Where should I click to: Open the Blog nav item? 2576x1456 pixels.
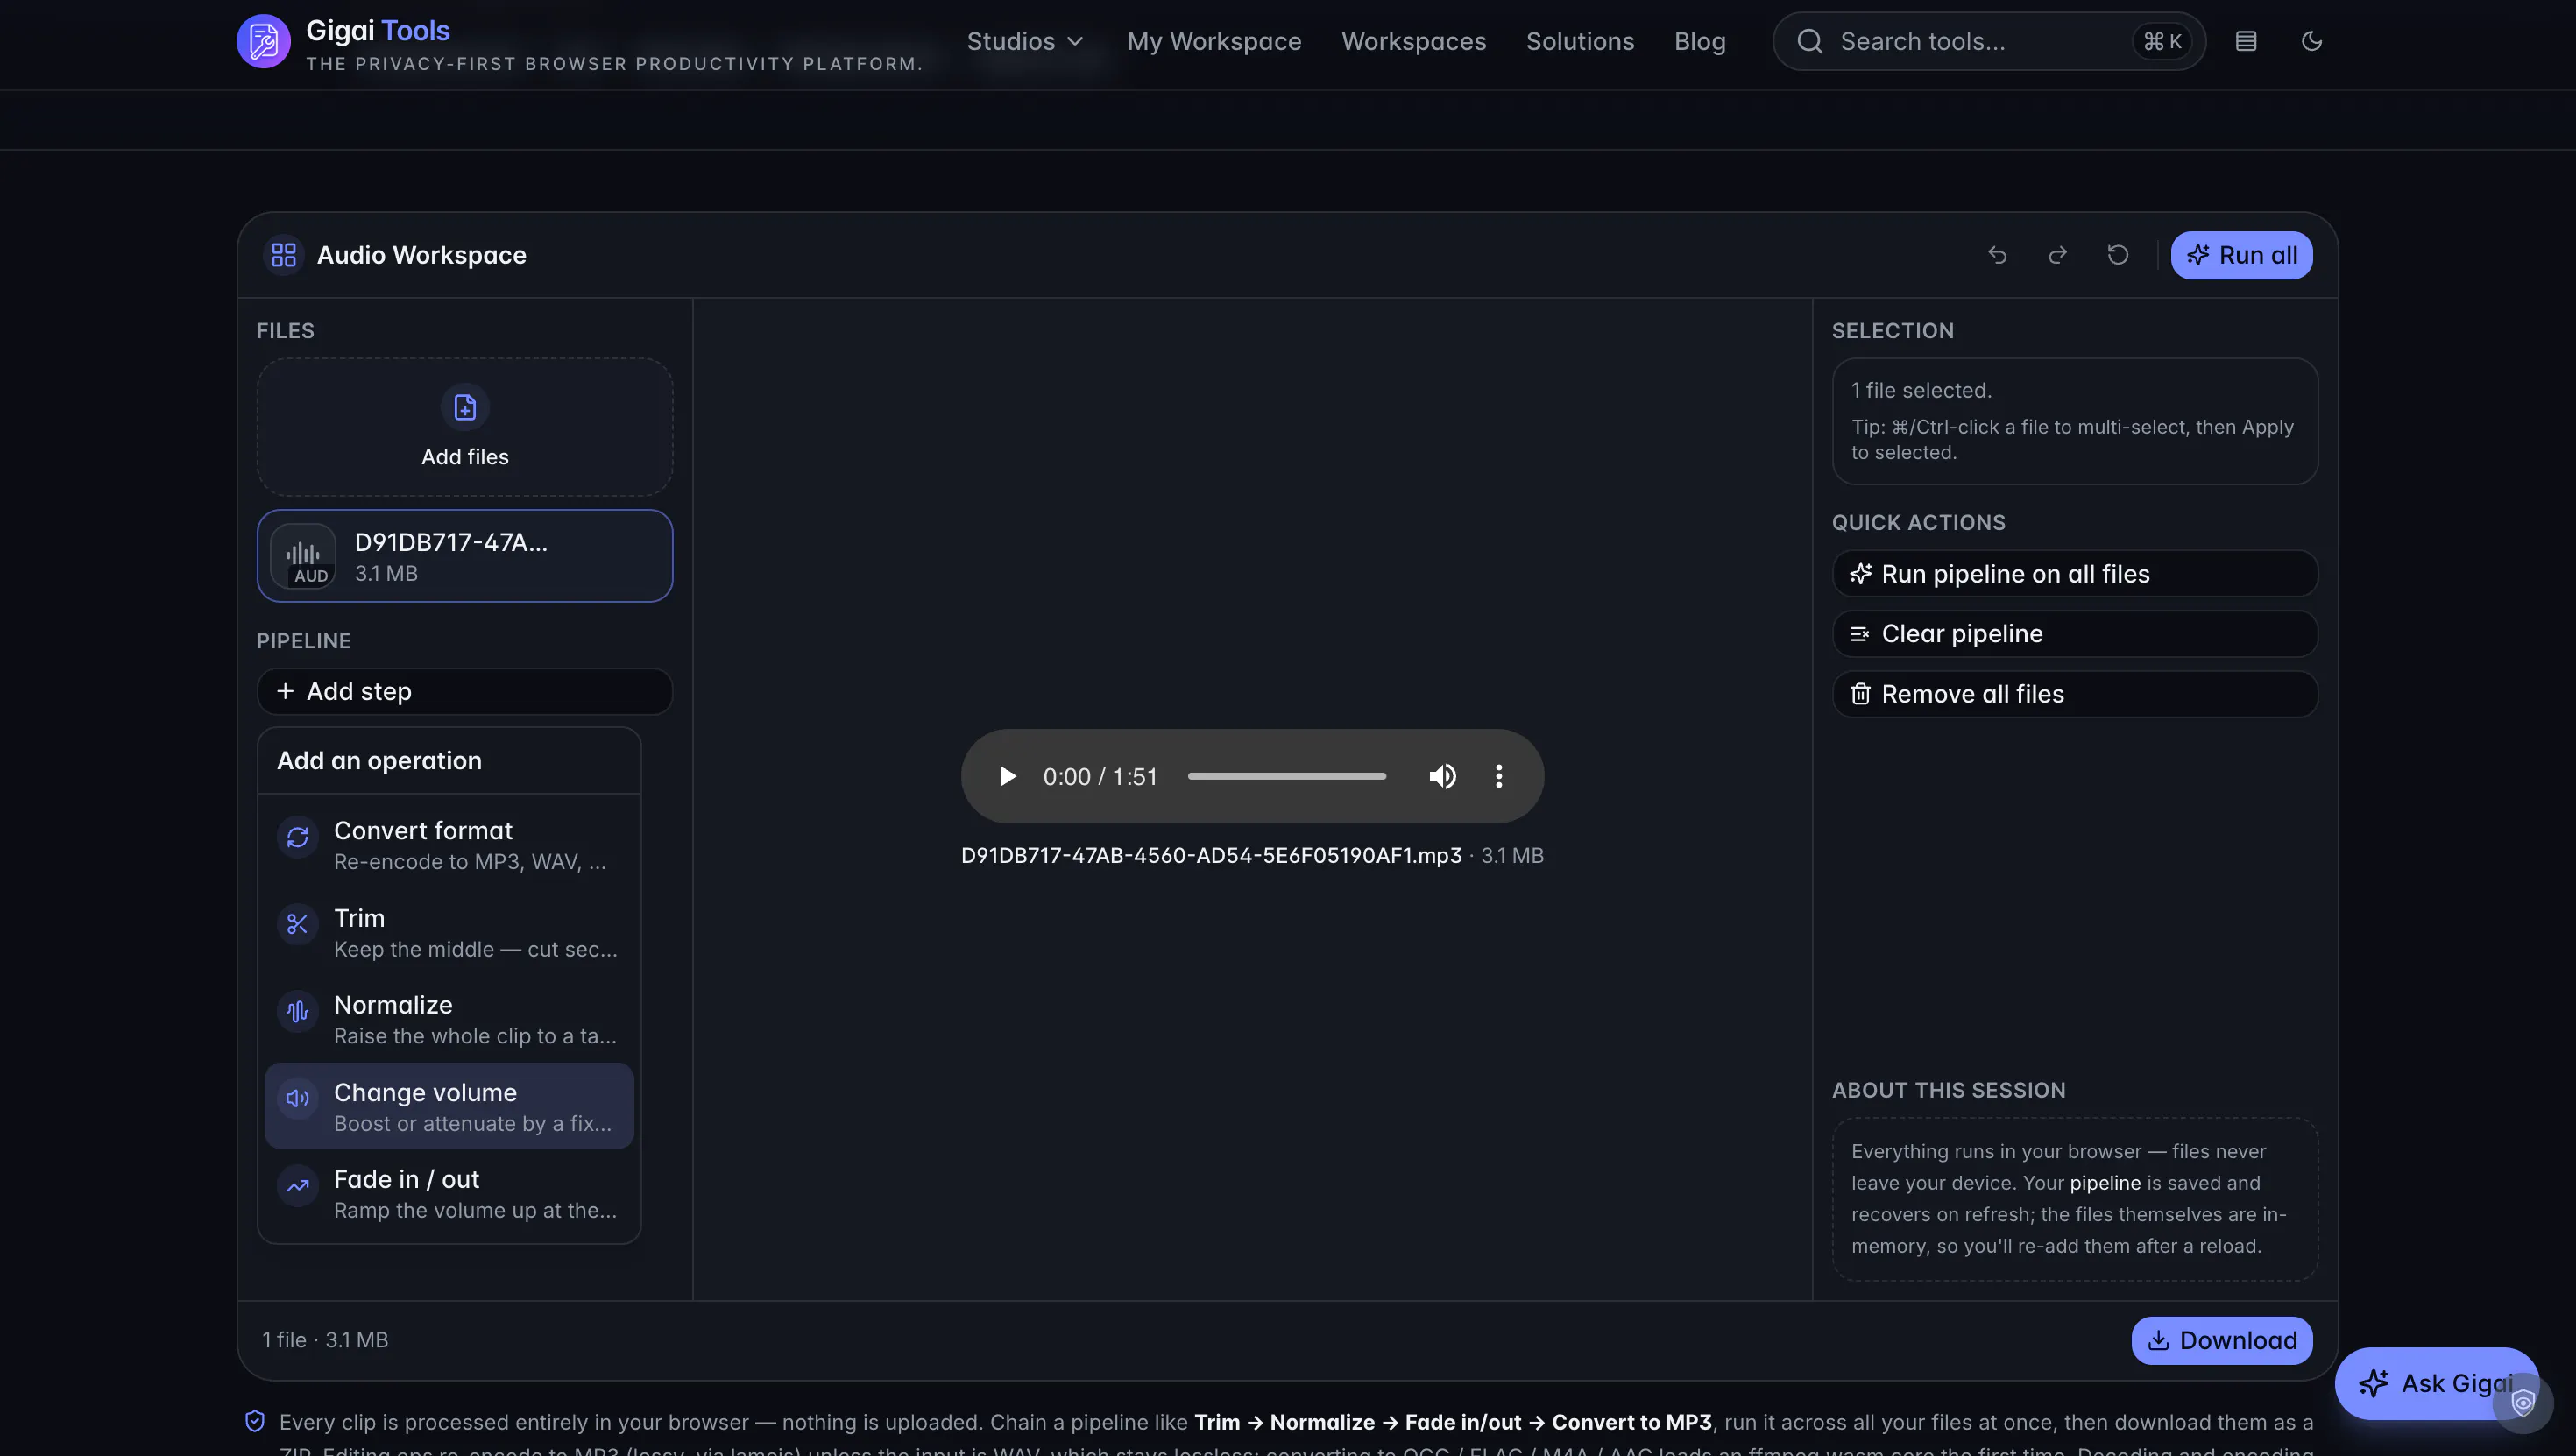(1700, 41)
